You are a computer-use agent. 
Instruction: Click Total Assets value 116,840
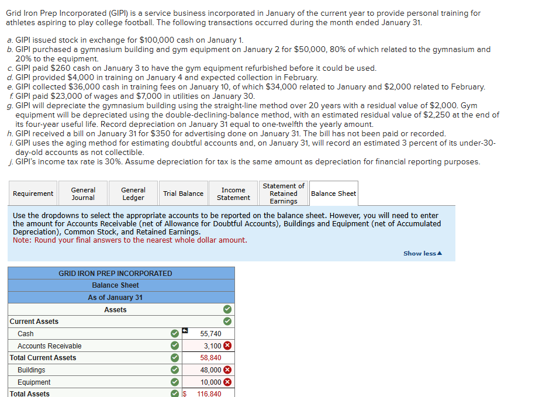(209, 393)
